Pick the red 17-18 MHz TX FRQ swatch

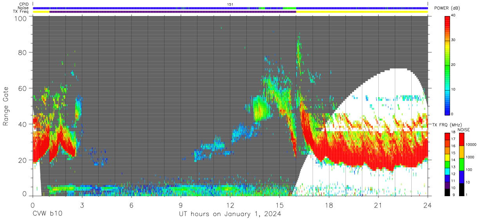(x=447, y=136)
